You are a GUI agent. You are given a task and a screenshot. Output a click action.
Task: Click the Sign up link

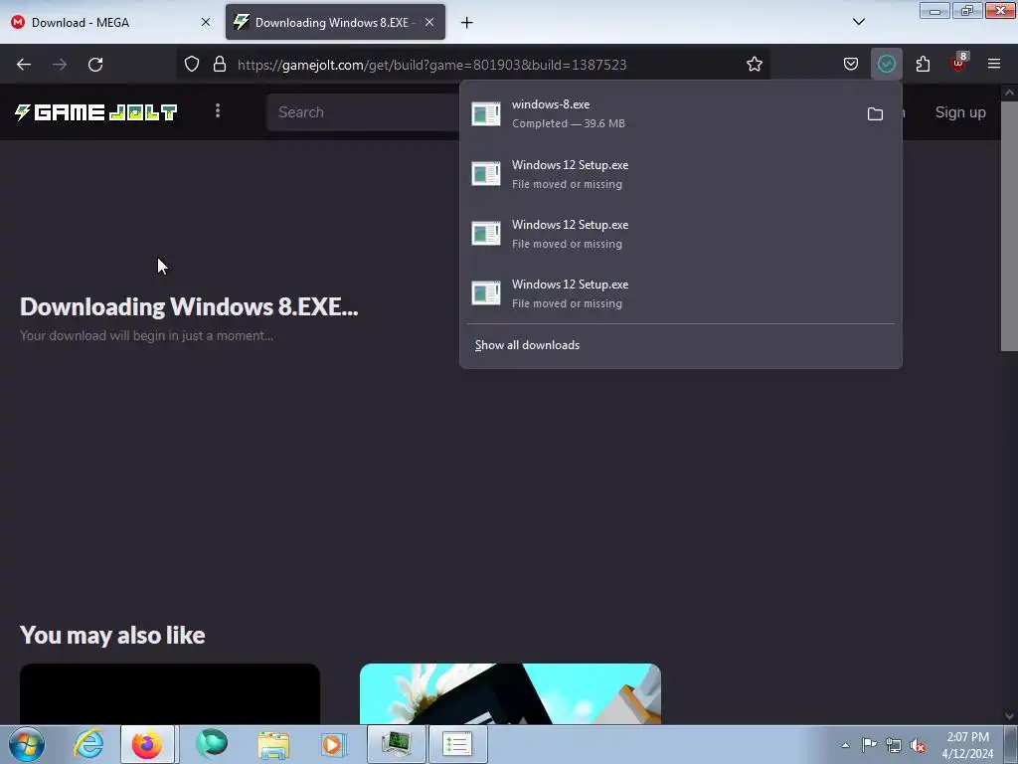coord(960,112)
